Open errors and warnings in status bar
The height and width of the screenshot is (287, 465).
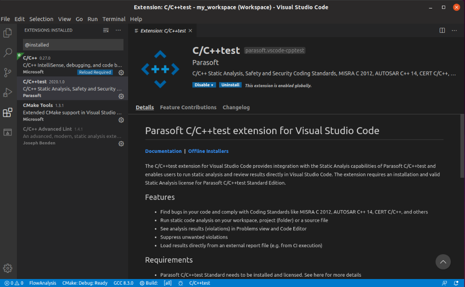click(x=14, y=283)
